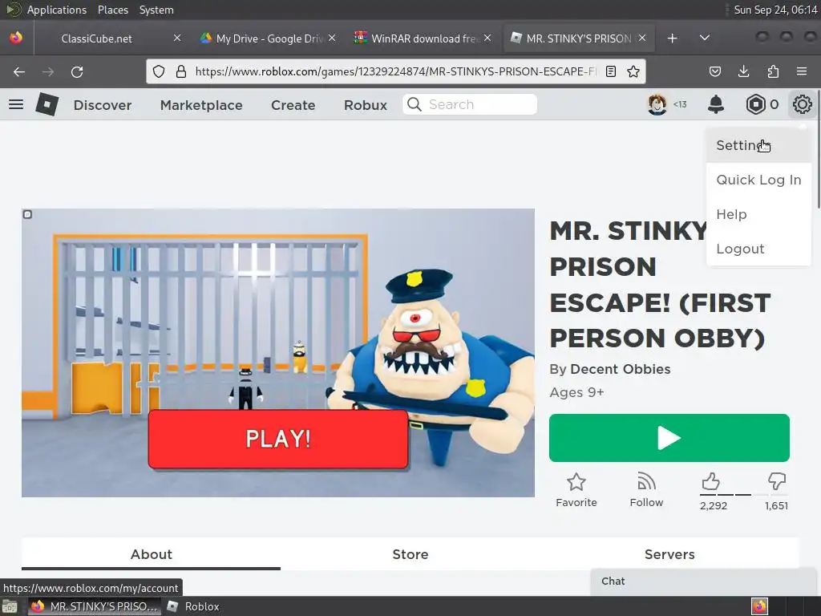Expand the Chat panel
Screen dimensions: 821x616
click(x=705, y=582)
